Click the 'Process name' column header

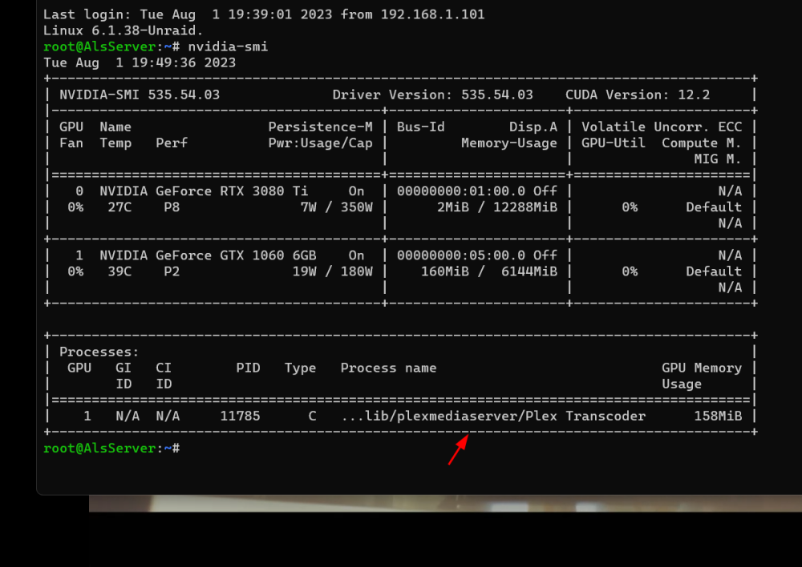[x=388, y=368]
